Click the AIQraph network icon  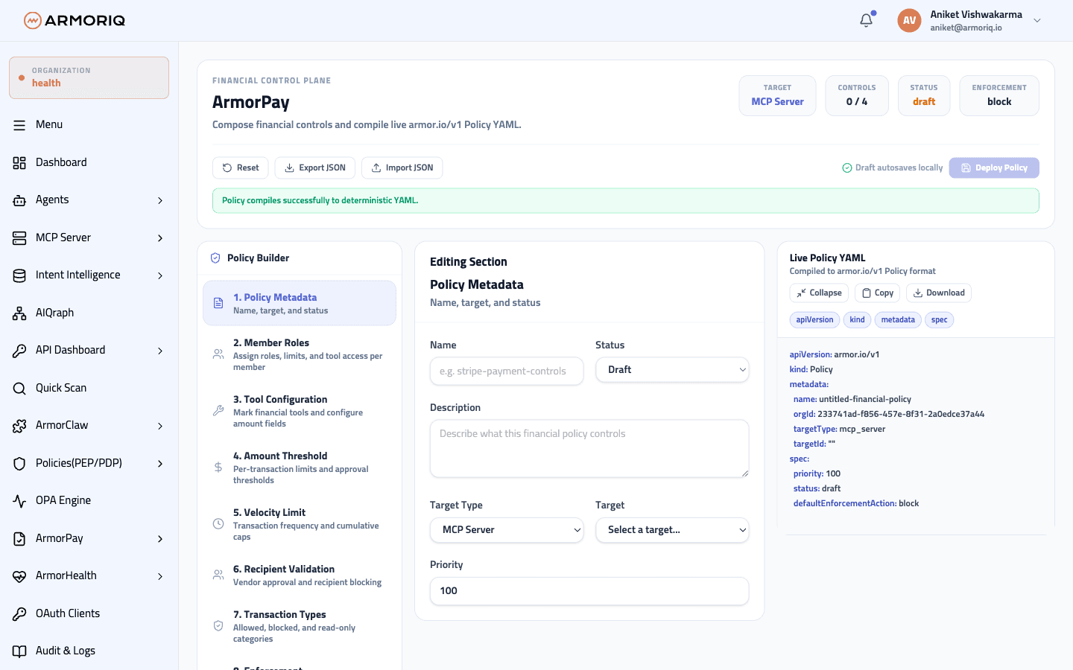tap(19, 313)
